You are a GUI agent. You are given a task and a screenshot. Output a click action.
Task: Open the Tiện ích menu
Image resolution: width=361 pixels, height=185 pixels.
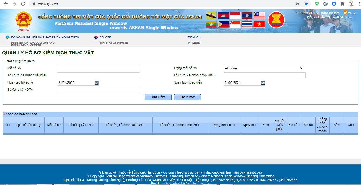click(194, 37)
